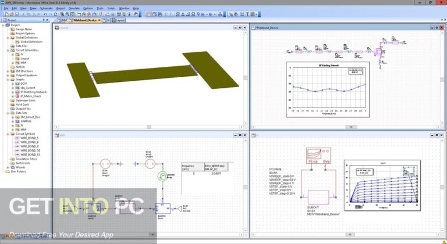The image size is (447, 244).
Task: Click the Zoom In magnifier icon
Action: pyautogui.click(x=68, y=14)
